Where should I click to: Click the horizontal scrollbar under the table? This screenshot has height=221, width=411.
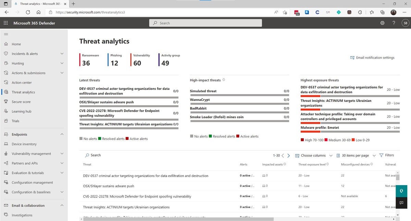(x=178, y=219)
